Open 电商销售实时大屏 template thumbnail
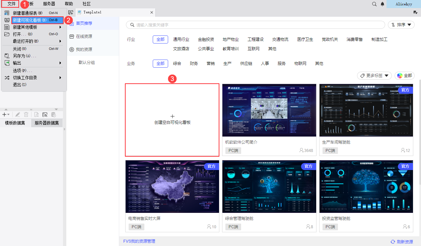The image size is (421, 246). [172, 186]
